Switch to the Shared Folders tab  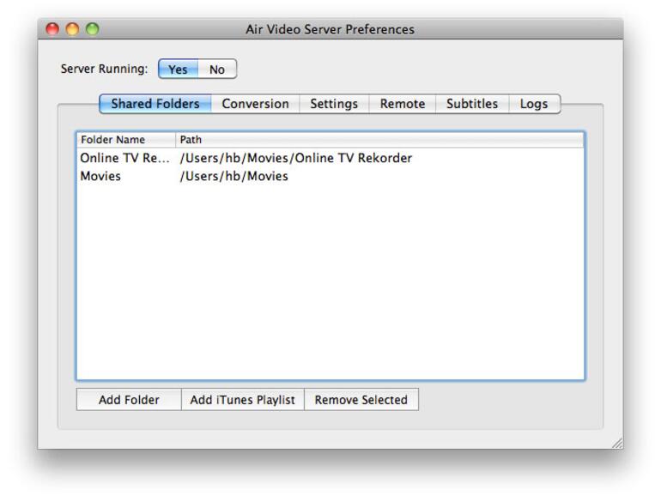[x=155, y=104]
